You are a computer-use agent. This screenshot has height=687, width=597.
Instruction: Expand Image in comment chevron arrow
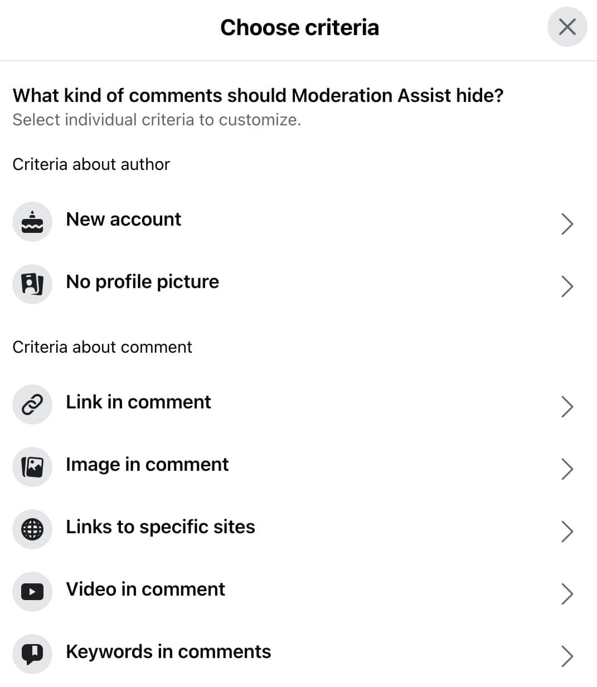567,469
